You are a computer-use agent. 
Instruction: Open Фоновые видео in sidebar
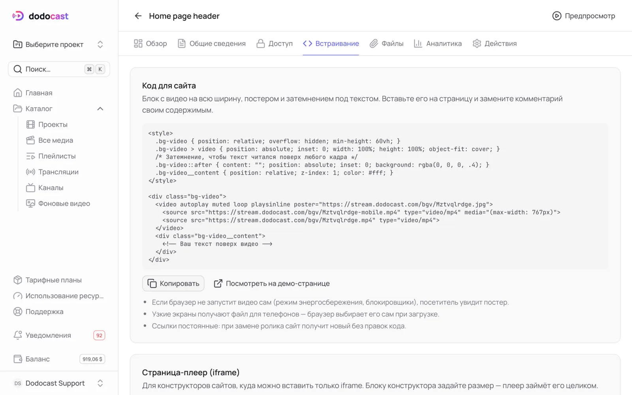click(64, 203)
